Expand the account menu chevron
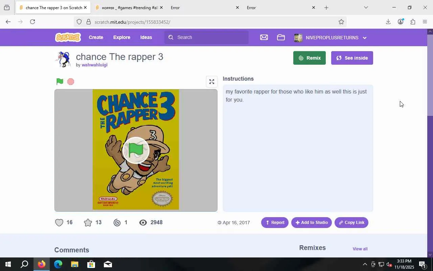This screenshot has height=271, width=433. tap(365, 38)
